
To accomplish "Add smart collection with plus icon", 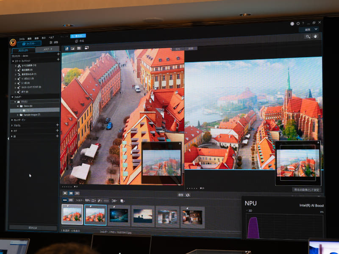I will click(x=58, y=59).
